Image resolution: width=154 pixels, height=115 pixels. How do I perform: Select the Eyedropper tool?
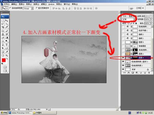pyautogui.click(x=7, y=52)
